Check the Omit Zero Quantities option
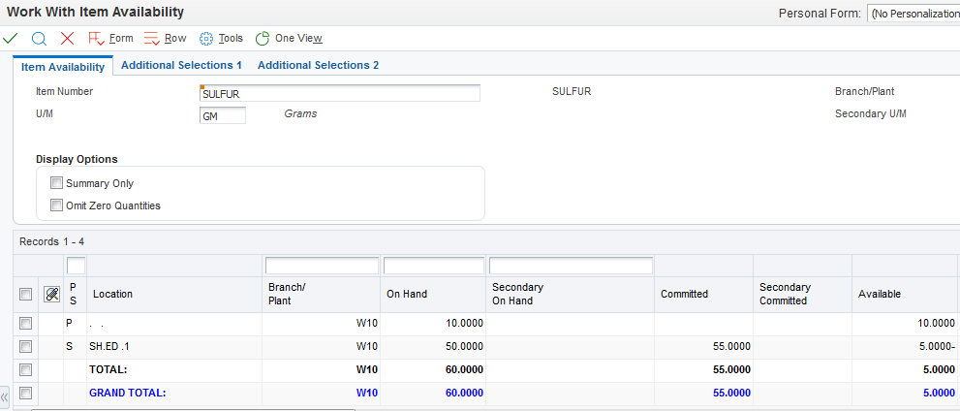Viewport: 960px width, 411px height. coord(56,205)
